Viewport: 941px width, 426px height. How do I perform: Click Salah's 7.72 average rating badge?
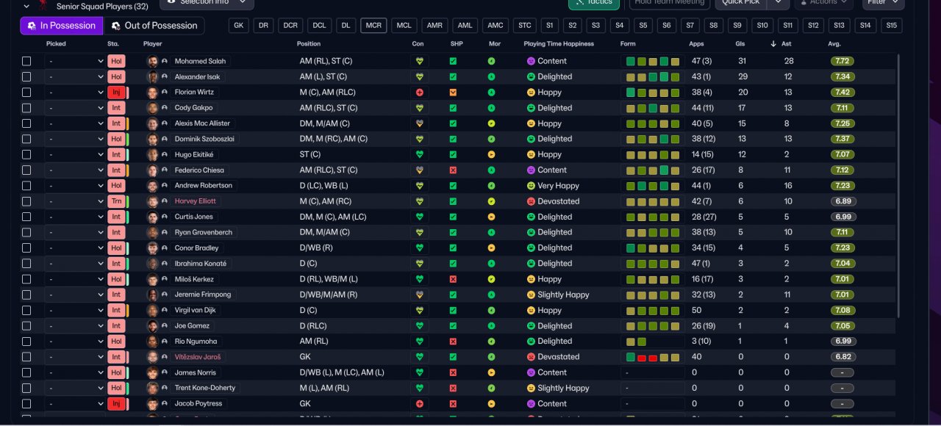842,61
